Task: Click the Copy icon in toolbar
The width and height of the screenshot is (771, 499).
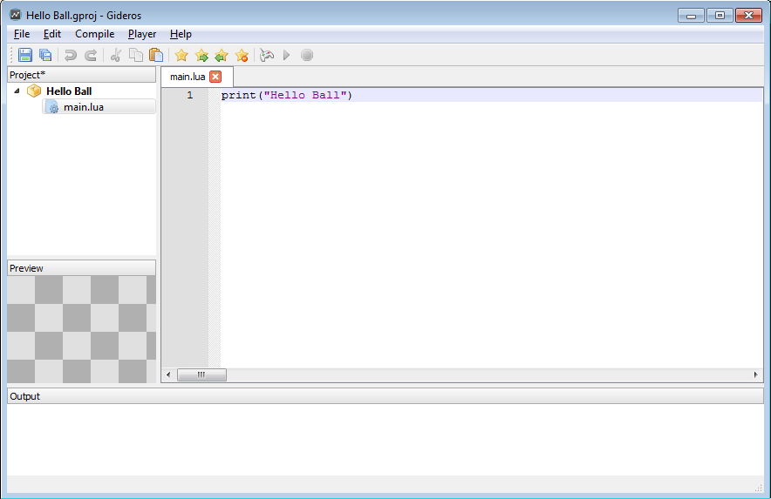Action: 136,55
